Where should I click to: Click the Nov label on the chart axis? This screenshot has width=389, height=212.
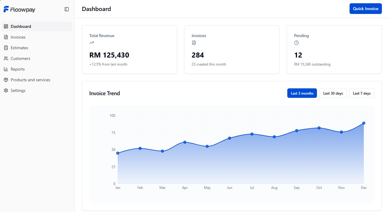pos(341,188)
